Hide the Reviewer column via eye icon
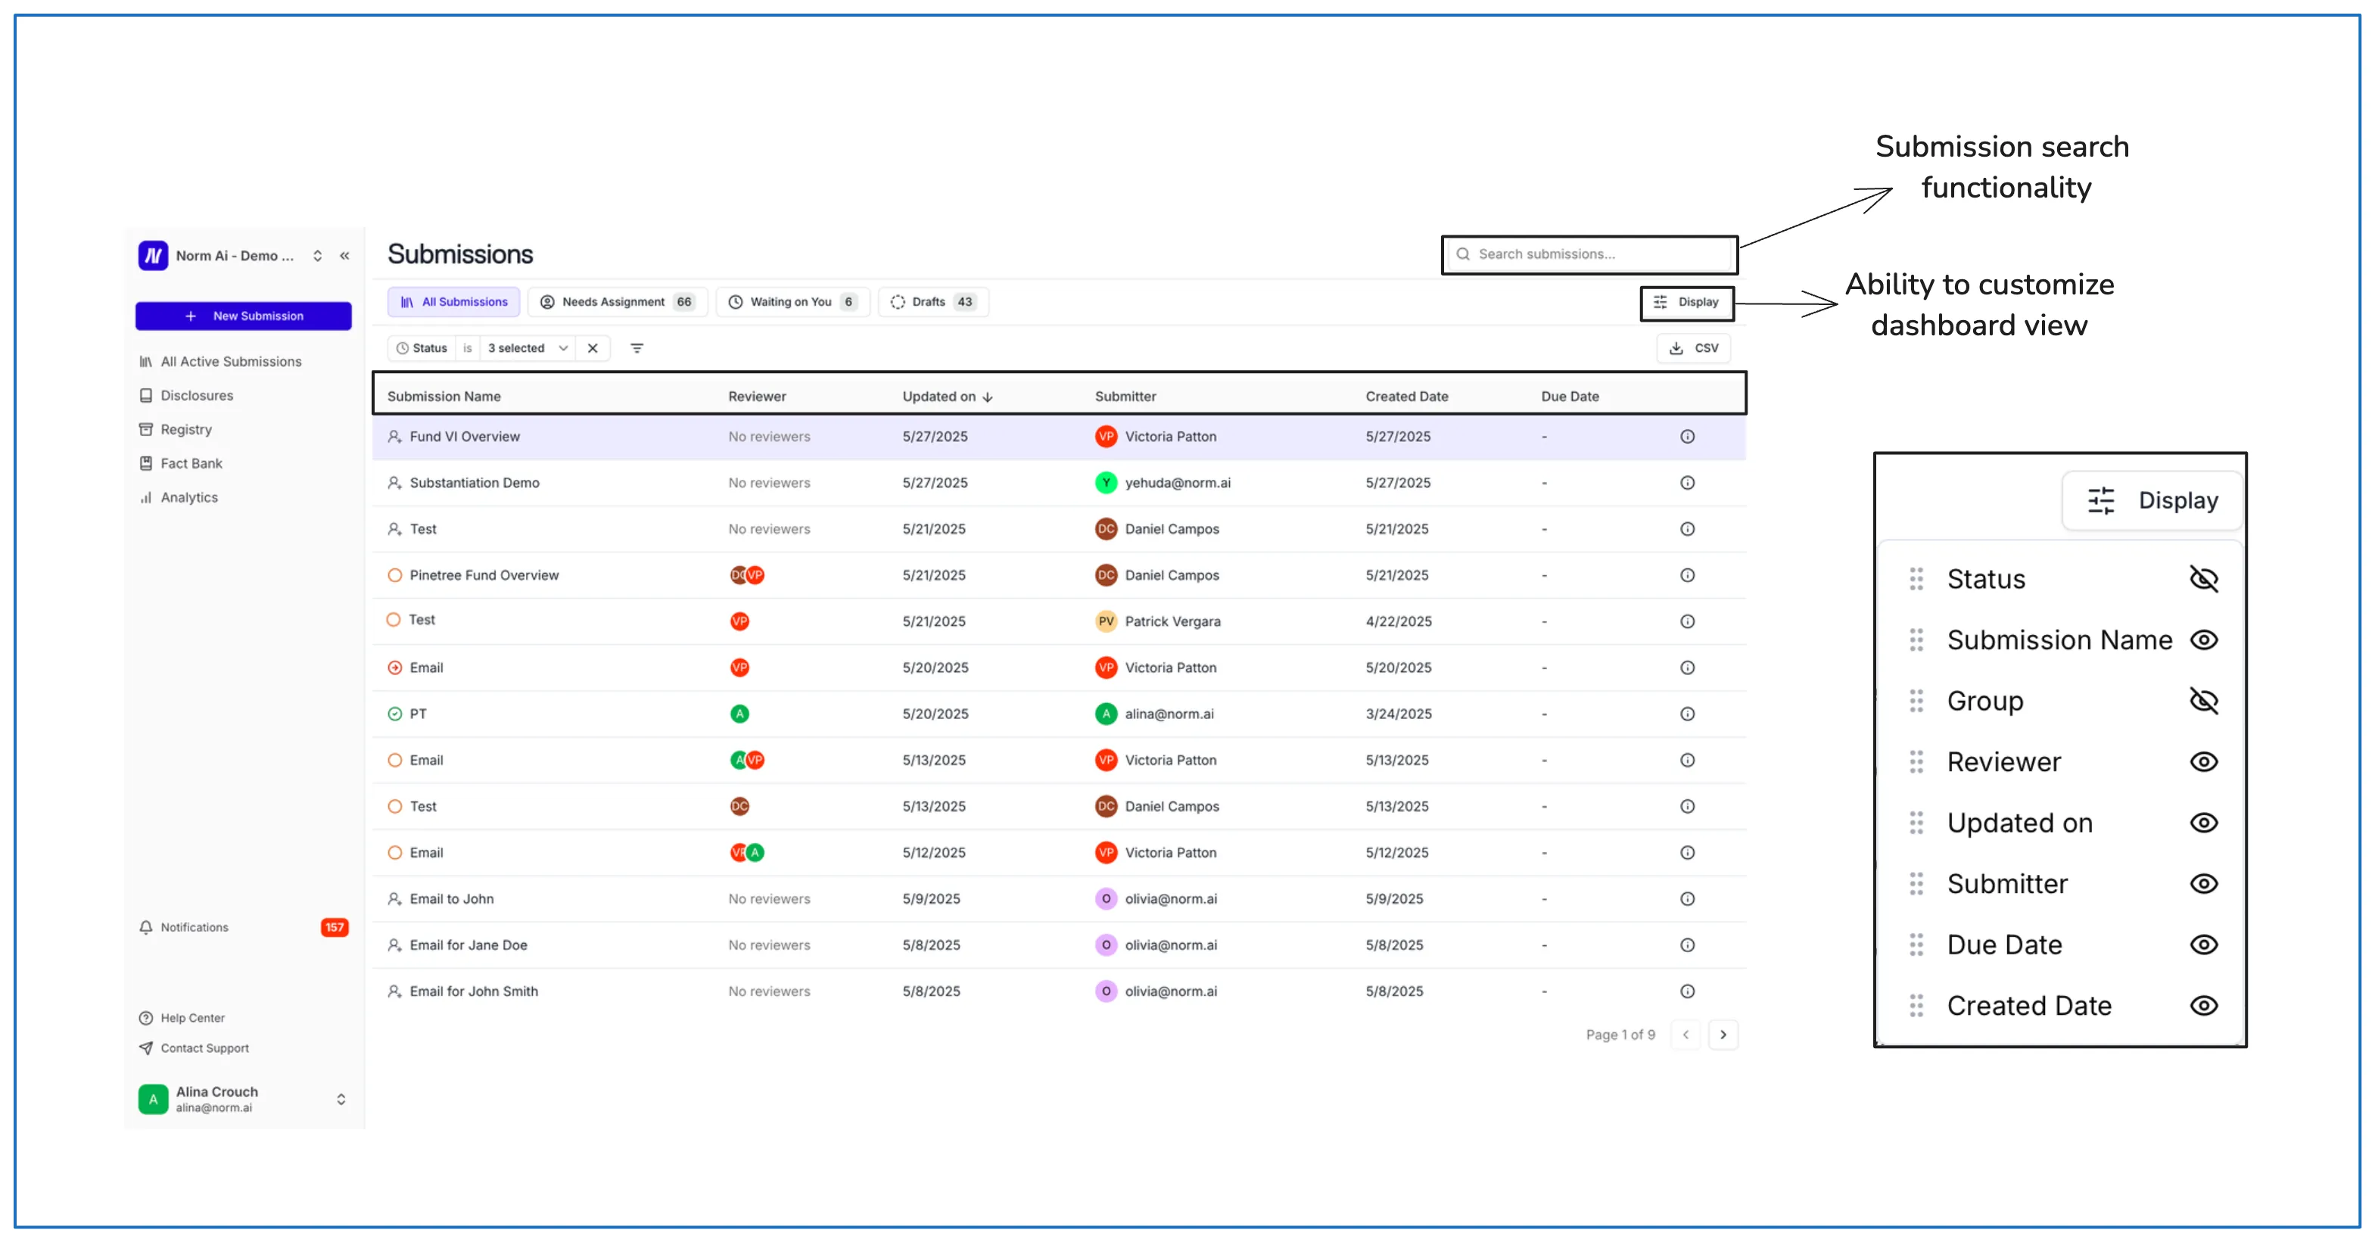 pyautogui.click(x=2202, y=761)
